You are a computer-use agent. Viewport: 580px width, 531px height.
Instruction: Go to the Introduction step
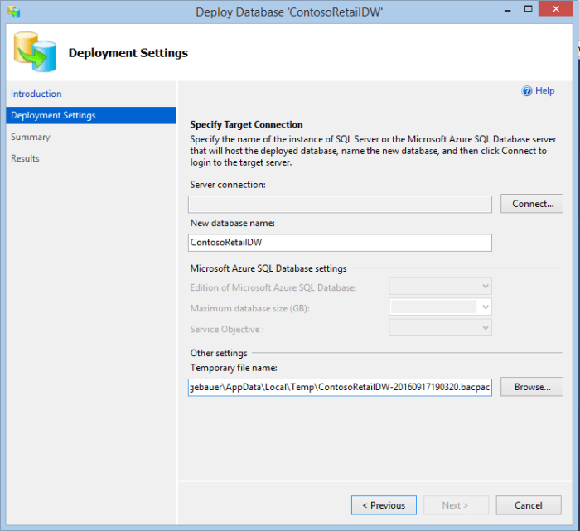pos(36,94)
